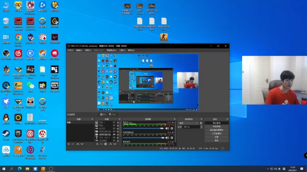Open the scene transition type dropdown
The height and width of the screenshot is (172, 307).
pos(189,123)
